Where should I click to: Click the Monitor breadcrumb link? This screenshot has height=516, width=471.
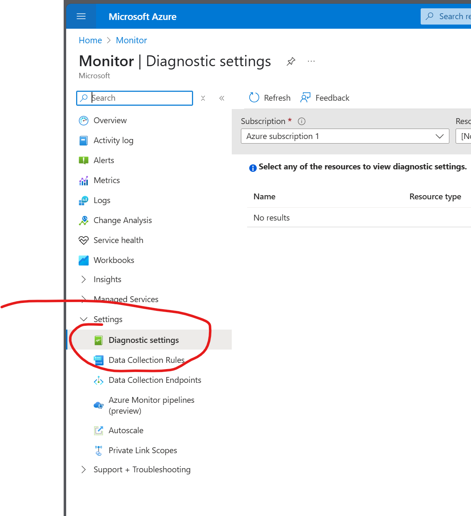131,40
